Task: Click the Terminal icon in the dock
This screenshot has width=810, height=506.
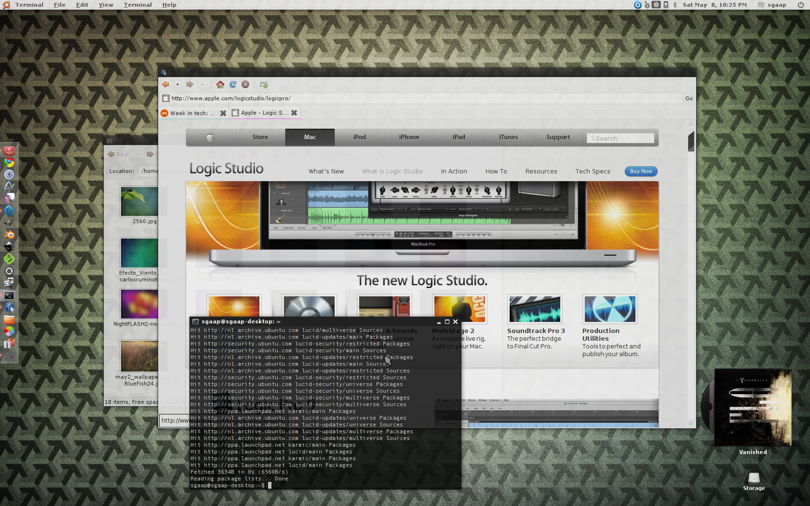Action: [x=9, y=295]
